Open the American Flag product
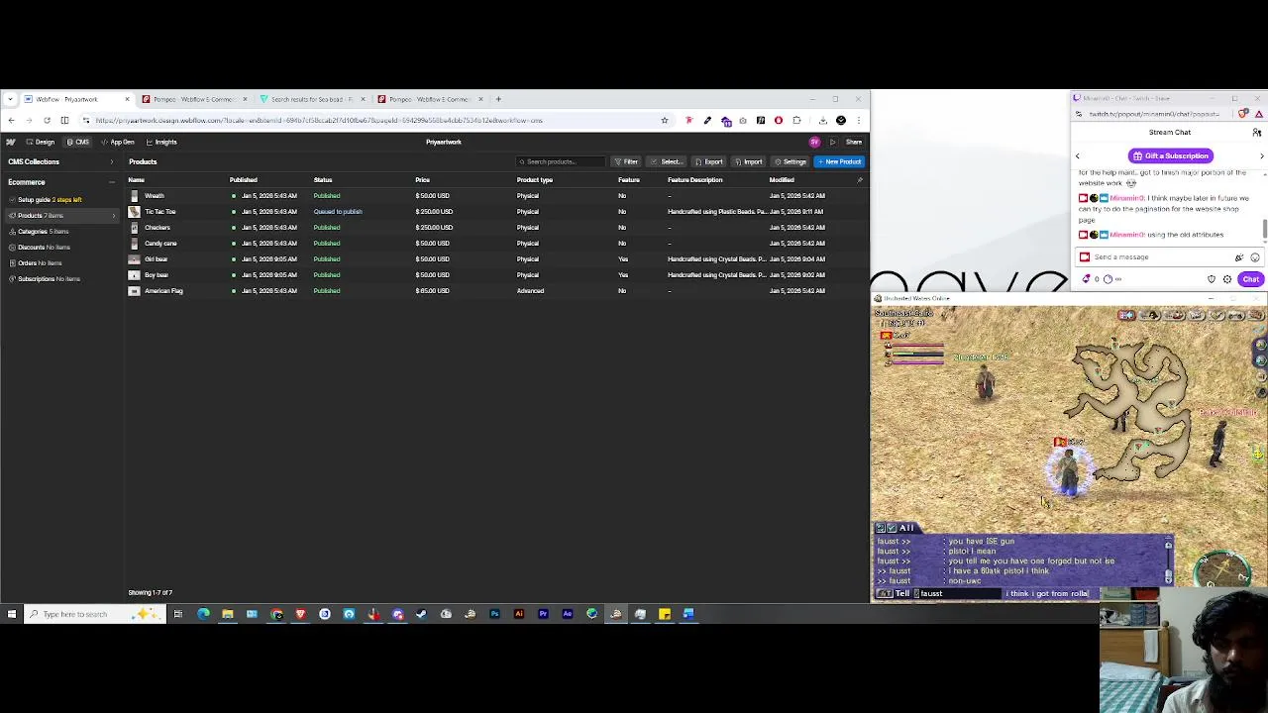 pos(163,291)
